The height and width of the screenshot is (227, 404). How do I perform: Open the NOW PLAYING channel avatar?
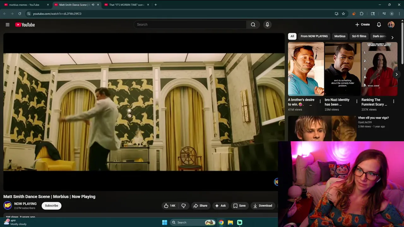pyautogui.click(x=8, y=206)
